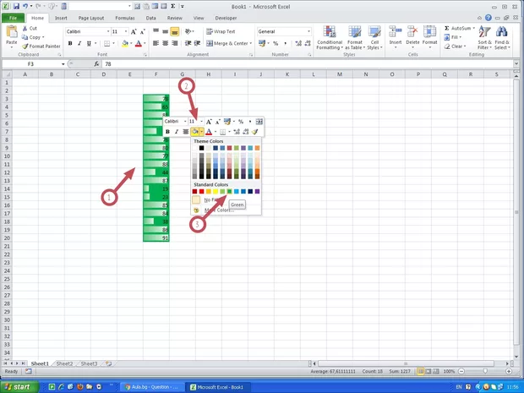Image resolution: width=524 pixels, height=393 pixels.
Task: Toggle Italic on the mini toolbar
Action: 177,132
